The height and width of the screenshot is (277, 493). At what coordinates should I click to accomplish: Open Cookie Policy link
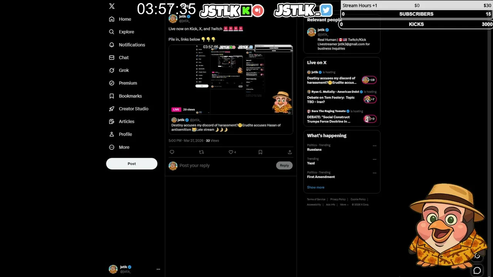358,199
